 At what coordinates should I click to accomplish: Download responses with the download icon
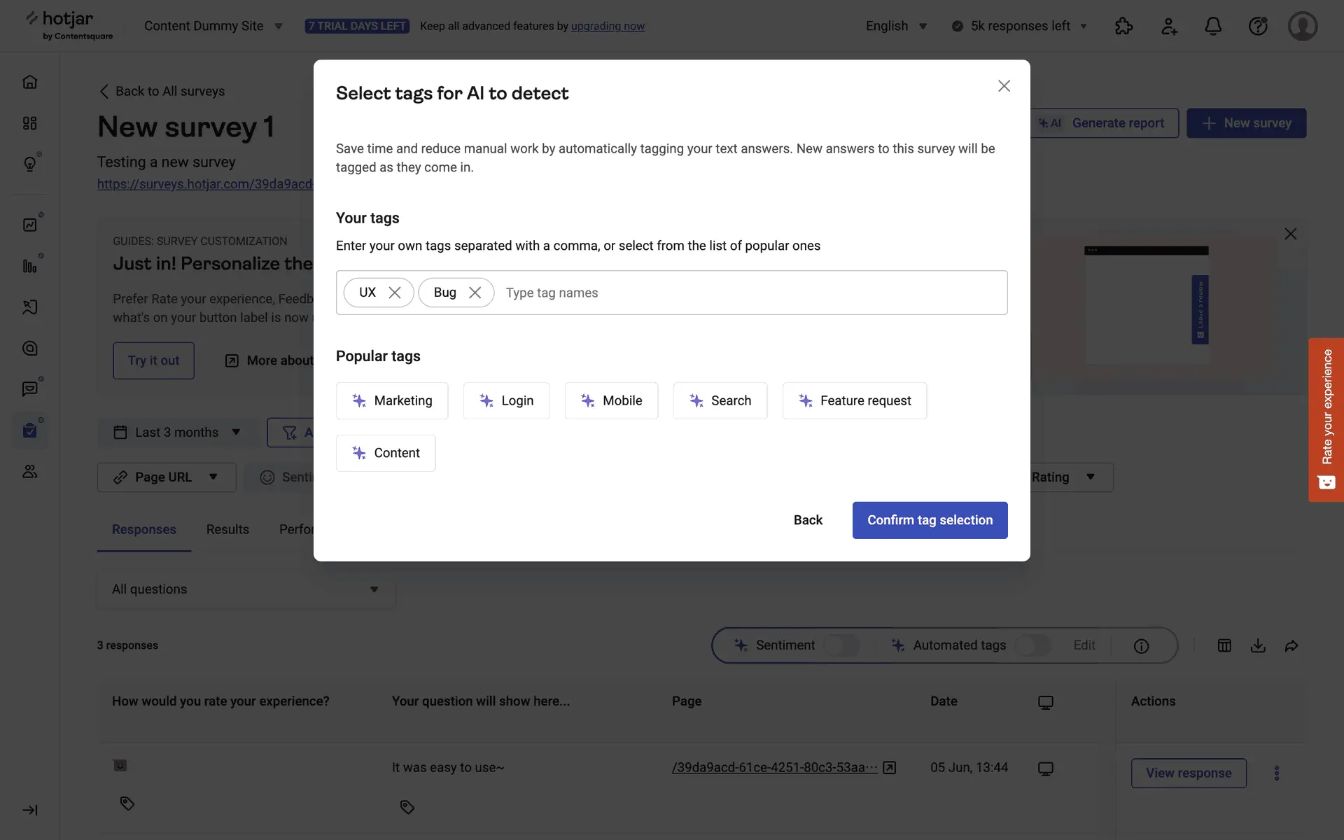coord(1258,645)
